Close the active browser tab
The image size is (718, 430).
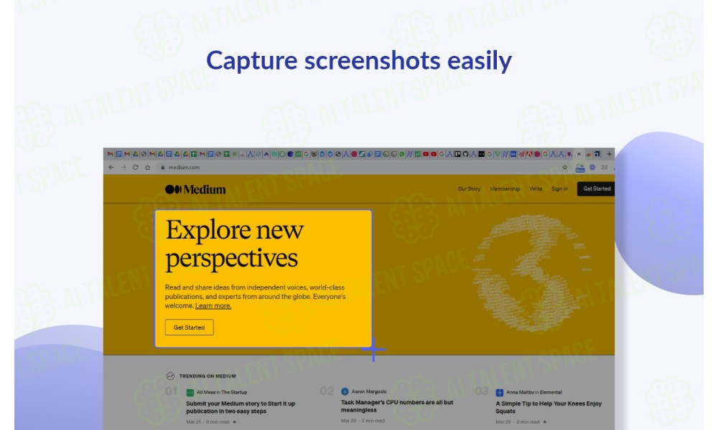coord(579,154)
